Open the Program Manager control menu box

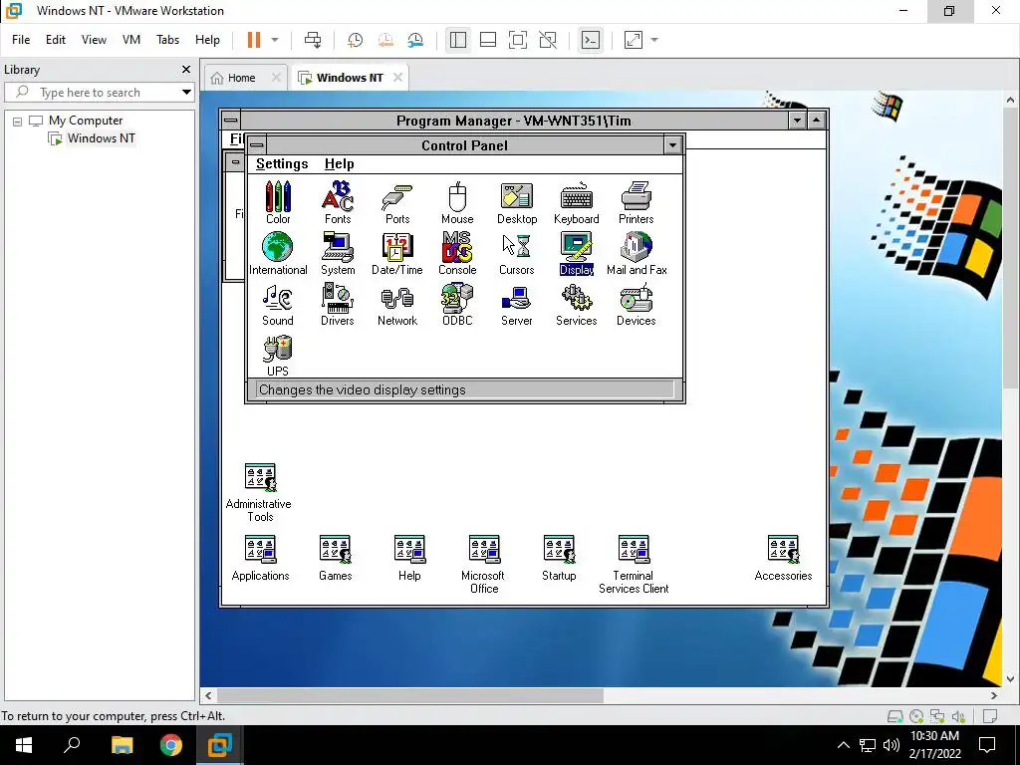(x=230, y=121)
